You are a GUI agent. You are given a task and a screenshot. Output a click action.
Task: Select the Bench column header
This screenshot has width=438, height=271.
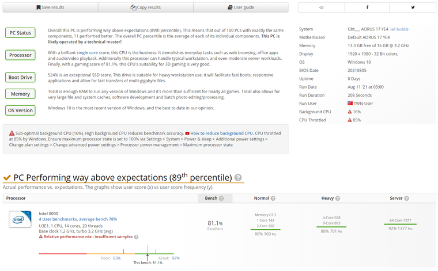215,199
